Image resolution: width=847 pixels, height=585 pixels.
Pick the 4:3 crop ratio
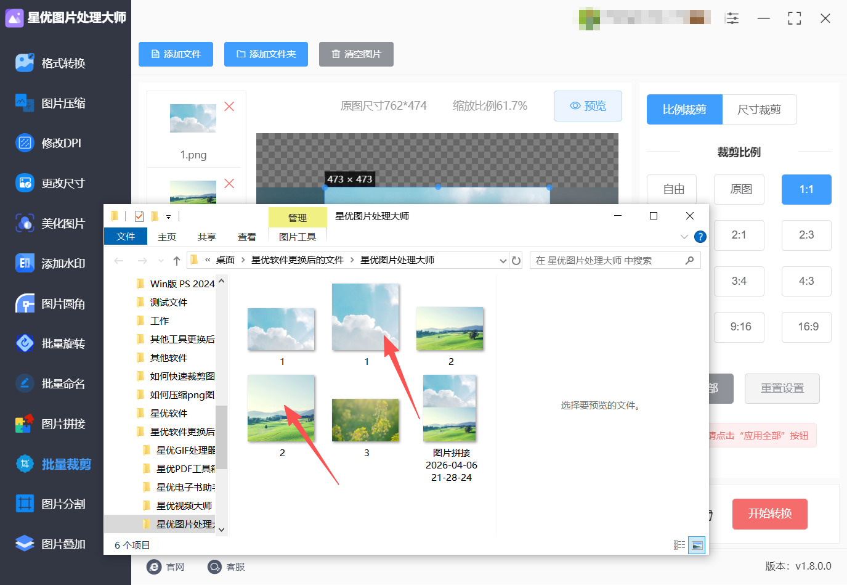[x=806, y=282]
